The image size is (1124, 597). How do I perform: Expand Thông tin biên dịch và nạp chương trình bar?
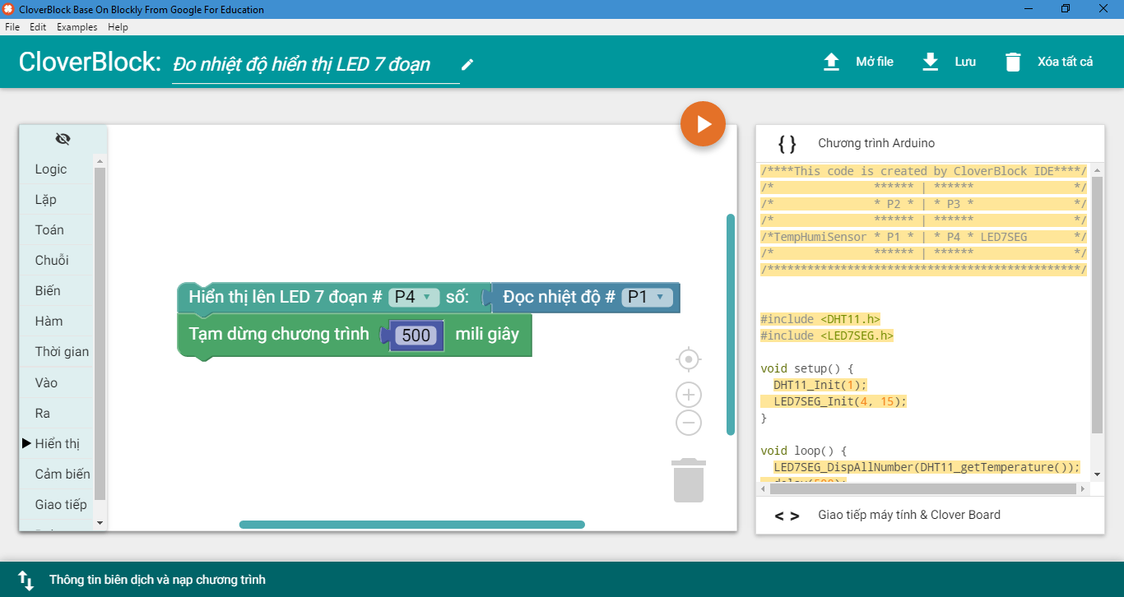pos(562,580)
